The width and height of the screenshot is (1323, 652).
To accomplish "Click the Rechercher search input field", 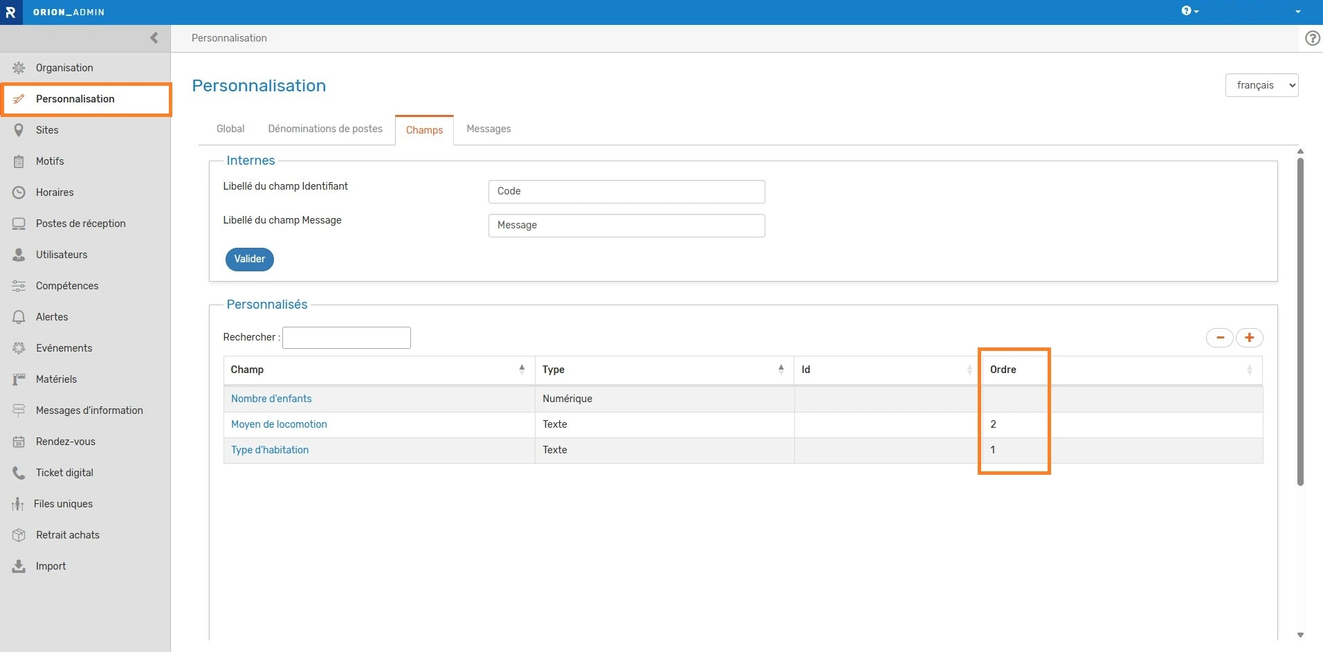I will point(346,338).
